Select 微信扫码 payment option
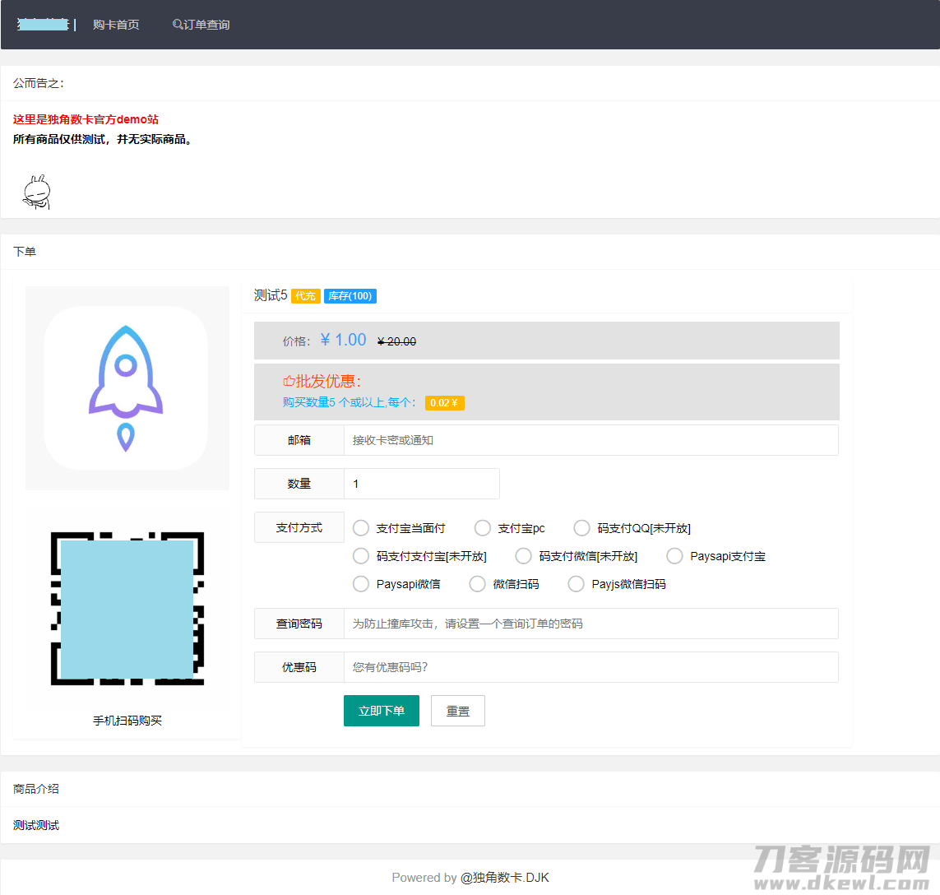This screenshot has width=940, height=895. pyautogui.click(x=478, y=584)
